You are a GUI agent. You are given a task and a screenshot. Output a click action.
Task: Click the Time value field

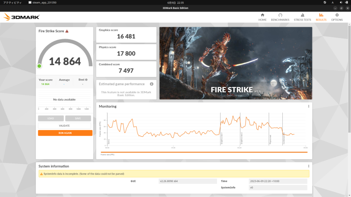click(278, 181)
